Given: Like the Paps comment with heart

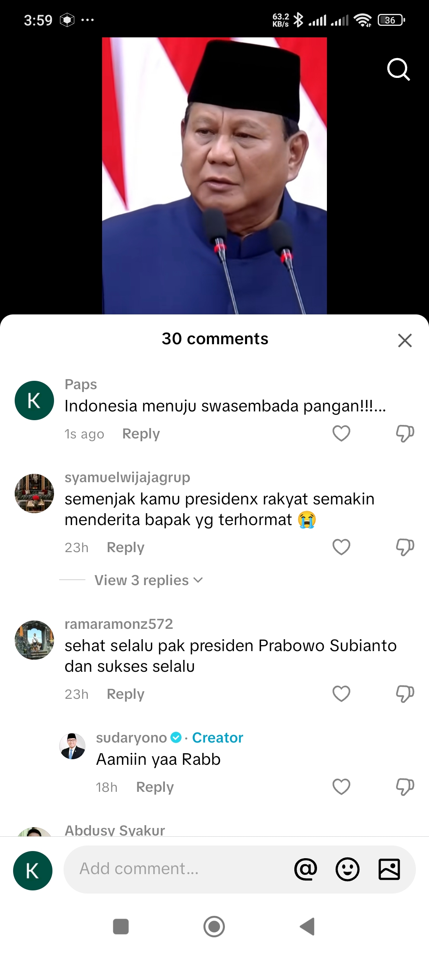Looking at the screenshot, I should 341,433.
